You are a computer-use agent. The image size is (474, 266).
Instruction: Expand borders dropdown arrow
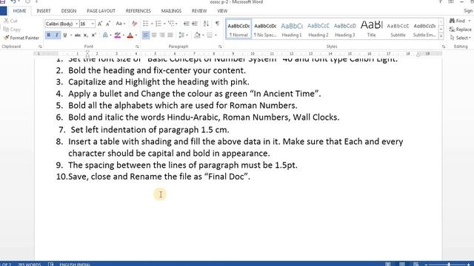216,35
